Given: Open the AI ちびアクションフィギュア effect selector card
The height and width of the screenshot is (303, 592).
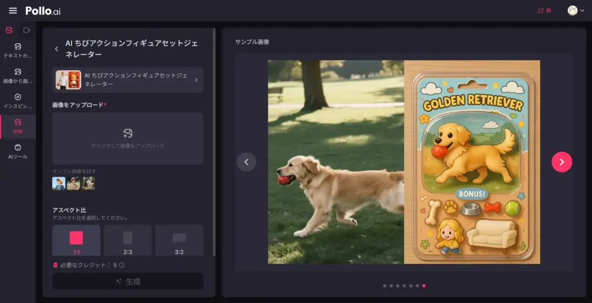Looking at the screenshot, I should (x=128, y=80).
